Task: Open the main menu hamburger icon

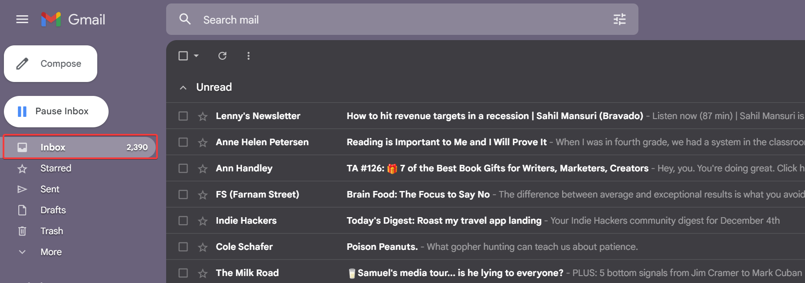Action: 22,19
